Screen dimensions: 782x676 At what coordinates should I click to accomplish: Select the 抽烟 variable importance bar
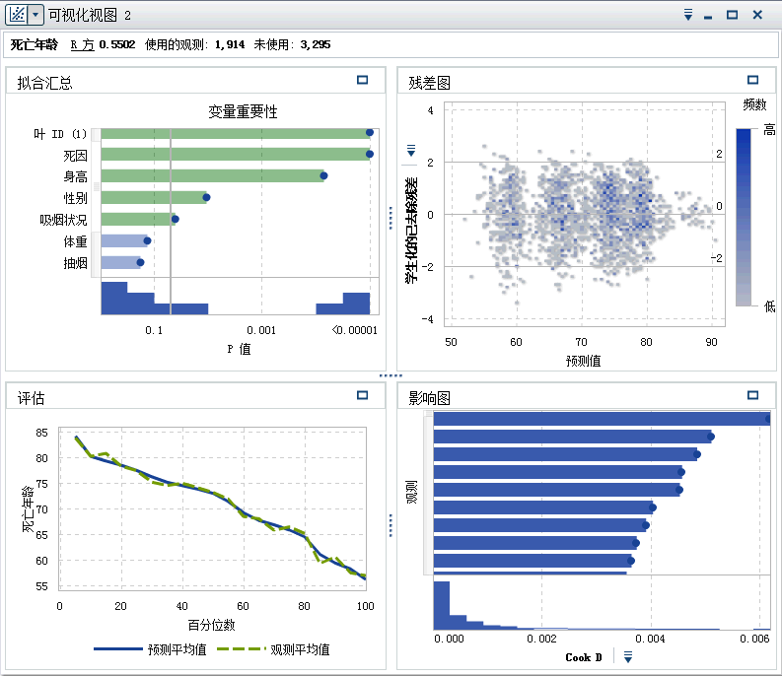(x=120, y=262)
